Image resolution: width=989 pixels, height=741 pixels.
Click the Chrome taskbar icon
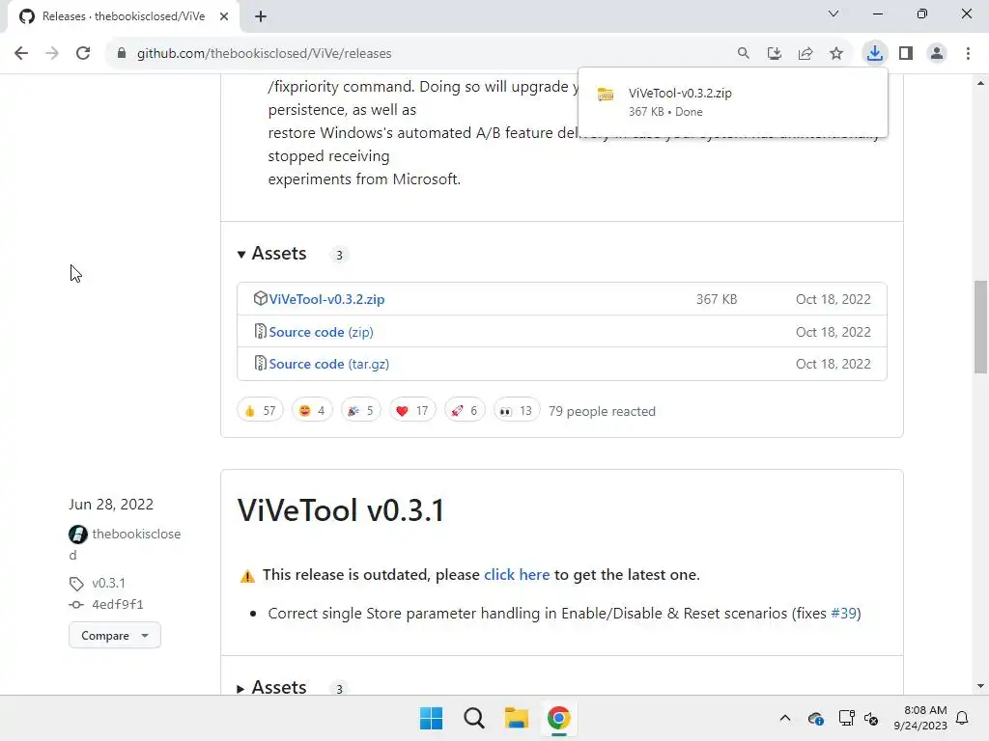(x=559, y=718)
